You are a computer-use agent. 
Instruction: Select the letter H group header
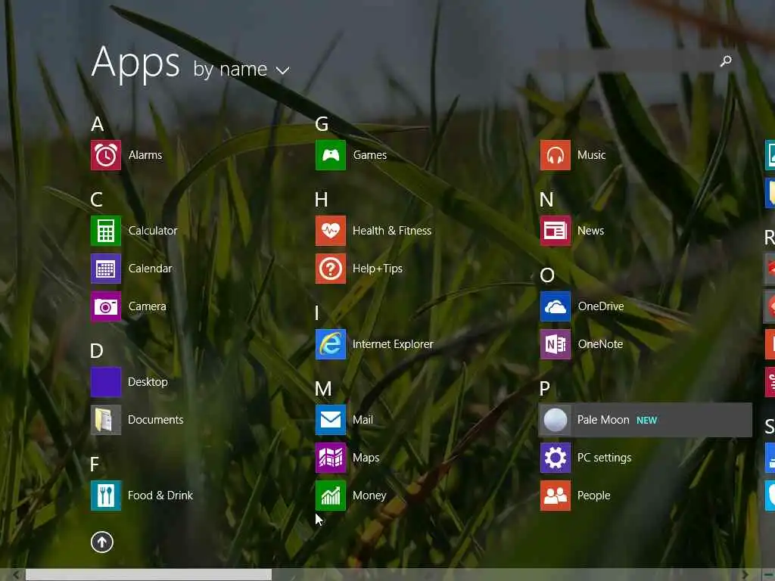click(321, 200)
